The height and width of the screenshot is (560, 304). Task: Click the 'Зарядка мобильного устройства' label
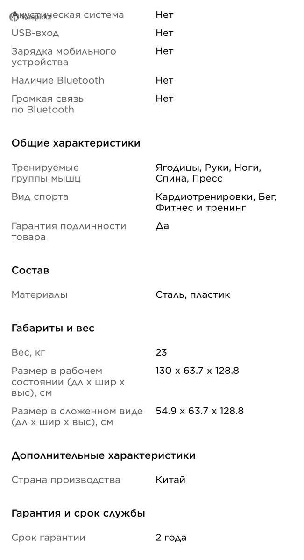pos(64,56)
